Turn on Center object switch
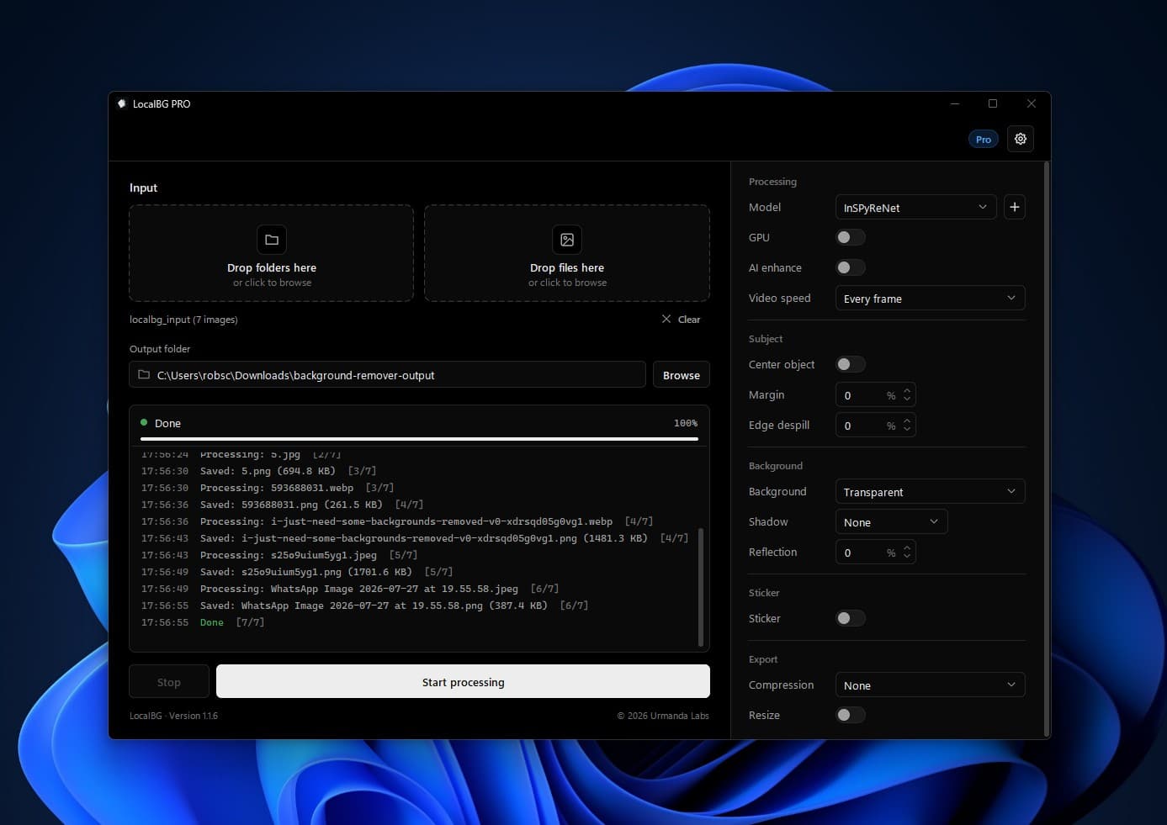 (850, 364)
